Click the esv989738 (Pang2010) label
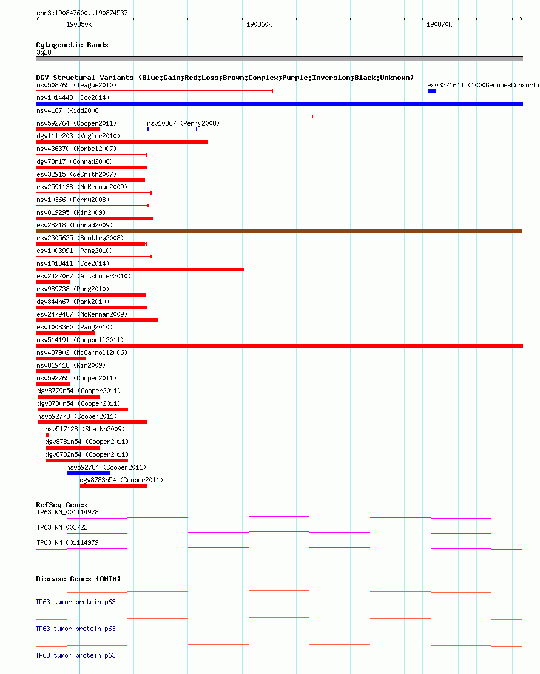 coord(73,289)
